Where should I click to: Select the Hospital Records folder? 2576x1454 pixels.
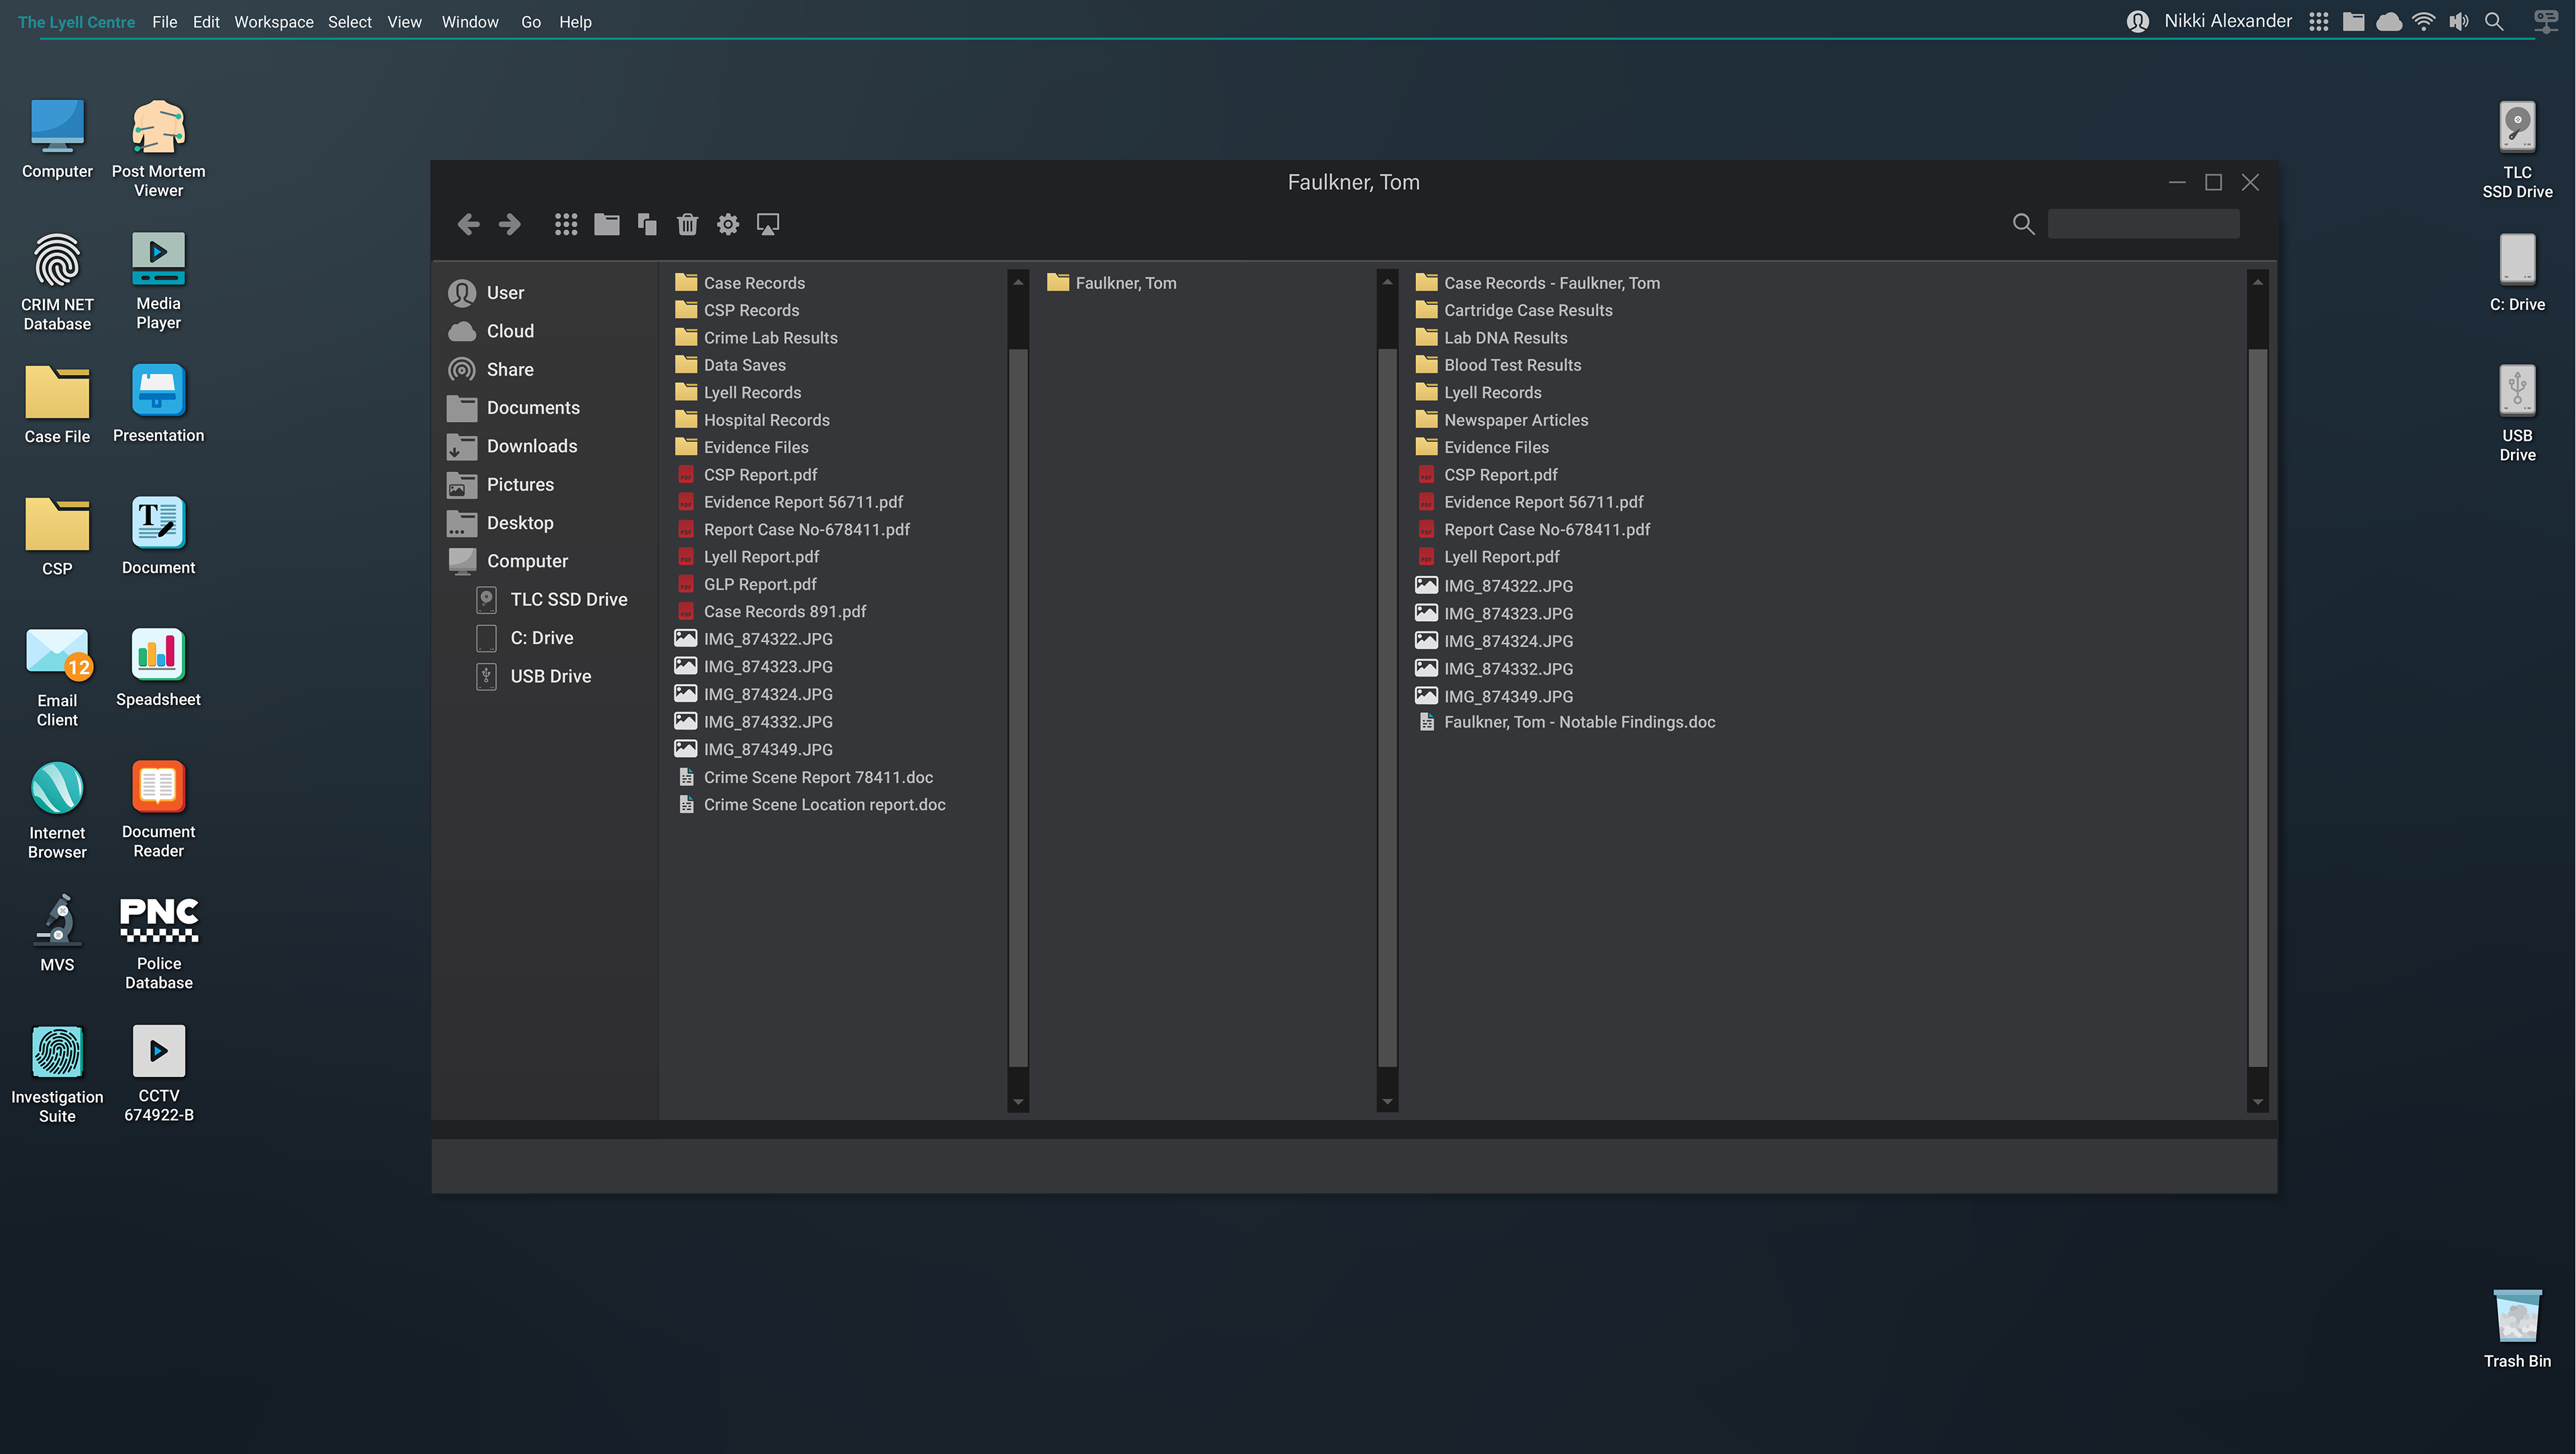click(x=753, y=420)
